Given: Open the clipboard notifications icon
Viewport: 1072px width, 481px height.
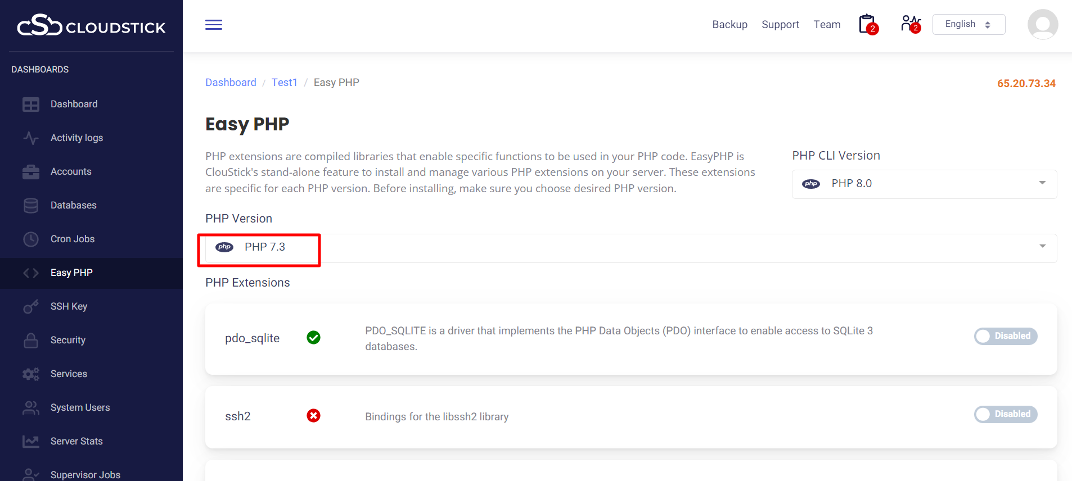Looking at the screenshot, I should pos(867,24).
